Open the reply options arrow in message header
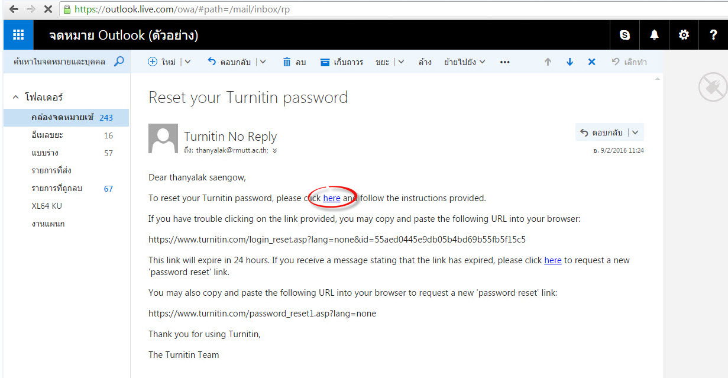Screen dimensions: 728x378 tap(635, 133)
